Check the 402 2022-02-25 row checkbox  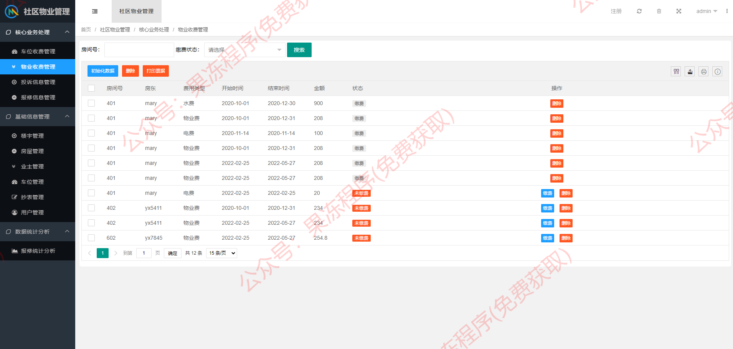point(91,223)
